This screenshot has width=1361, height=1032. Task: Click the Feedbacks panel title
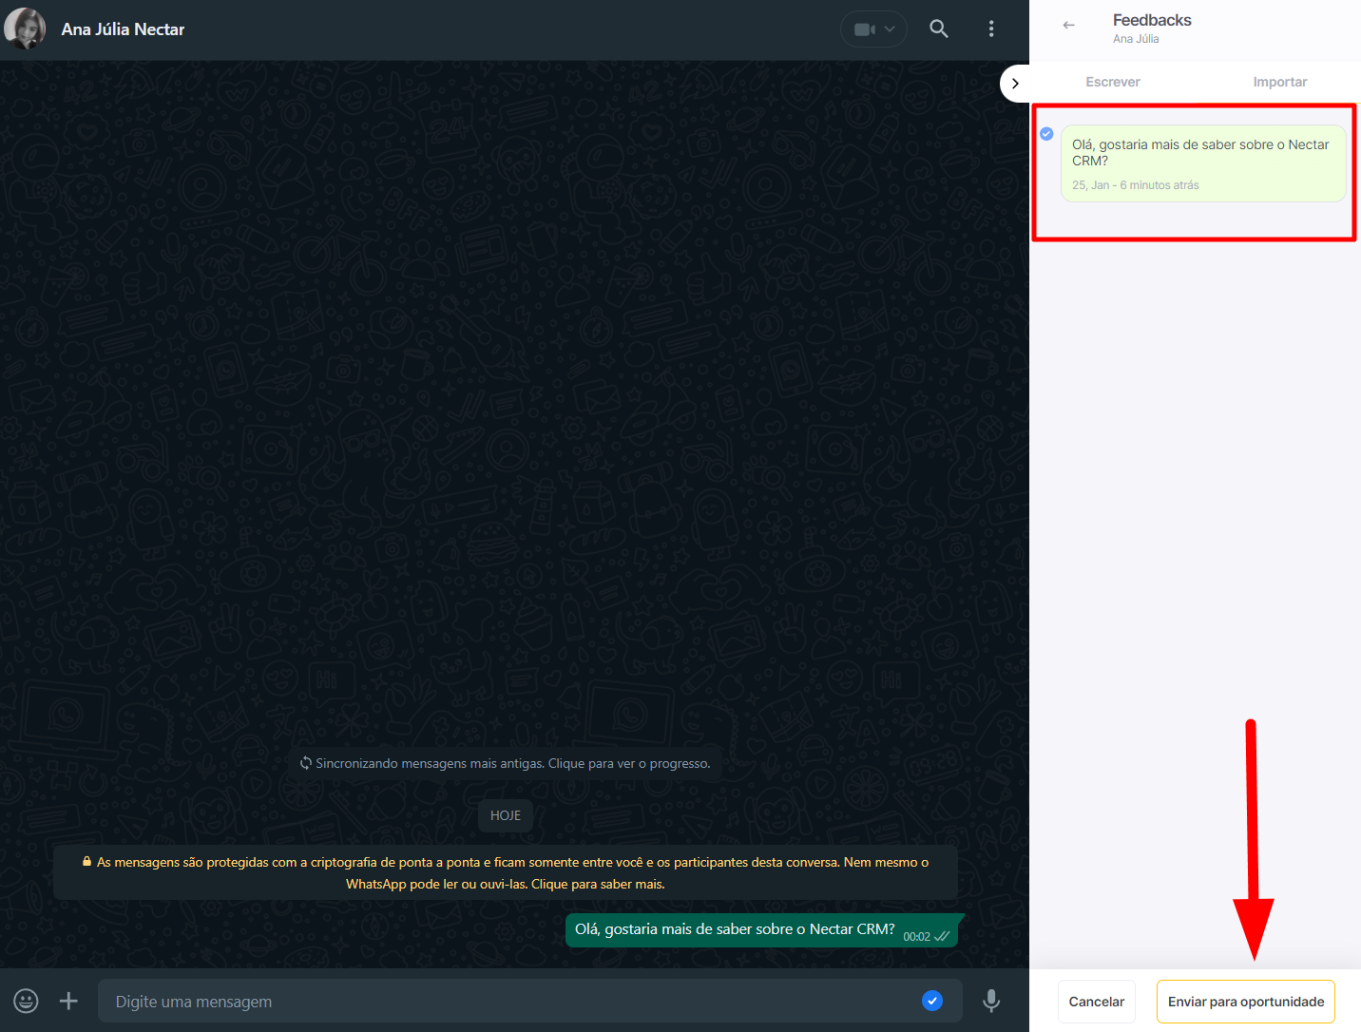[1152, 20]
